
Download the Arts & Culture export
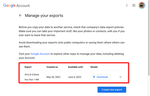[100, 77]
